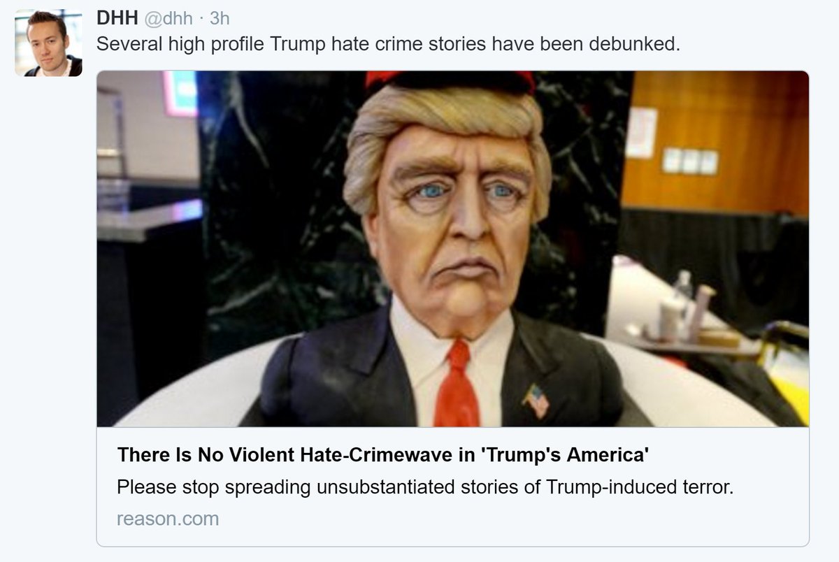Open DHH's profile avatar photo

(x=48, y=43)
